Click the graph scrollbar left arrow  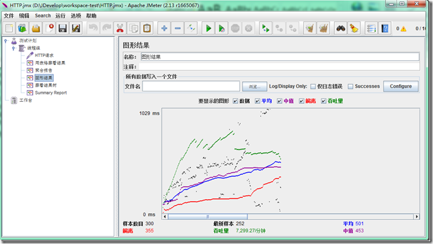pyautogui.click(x=165, y=217)
